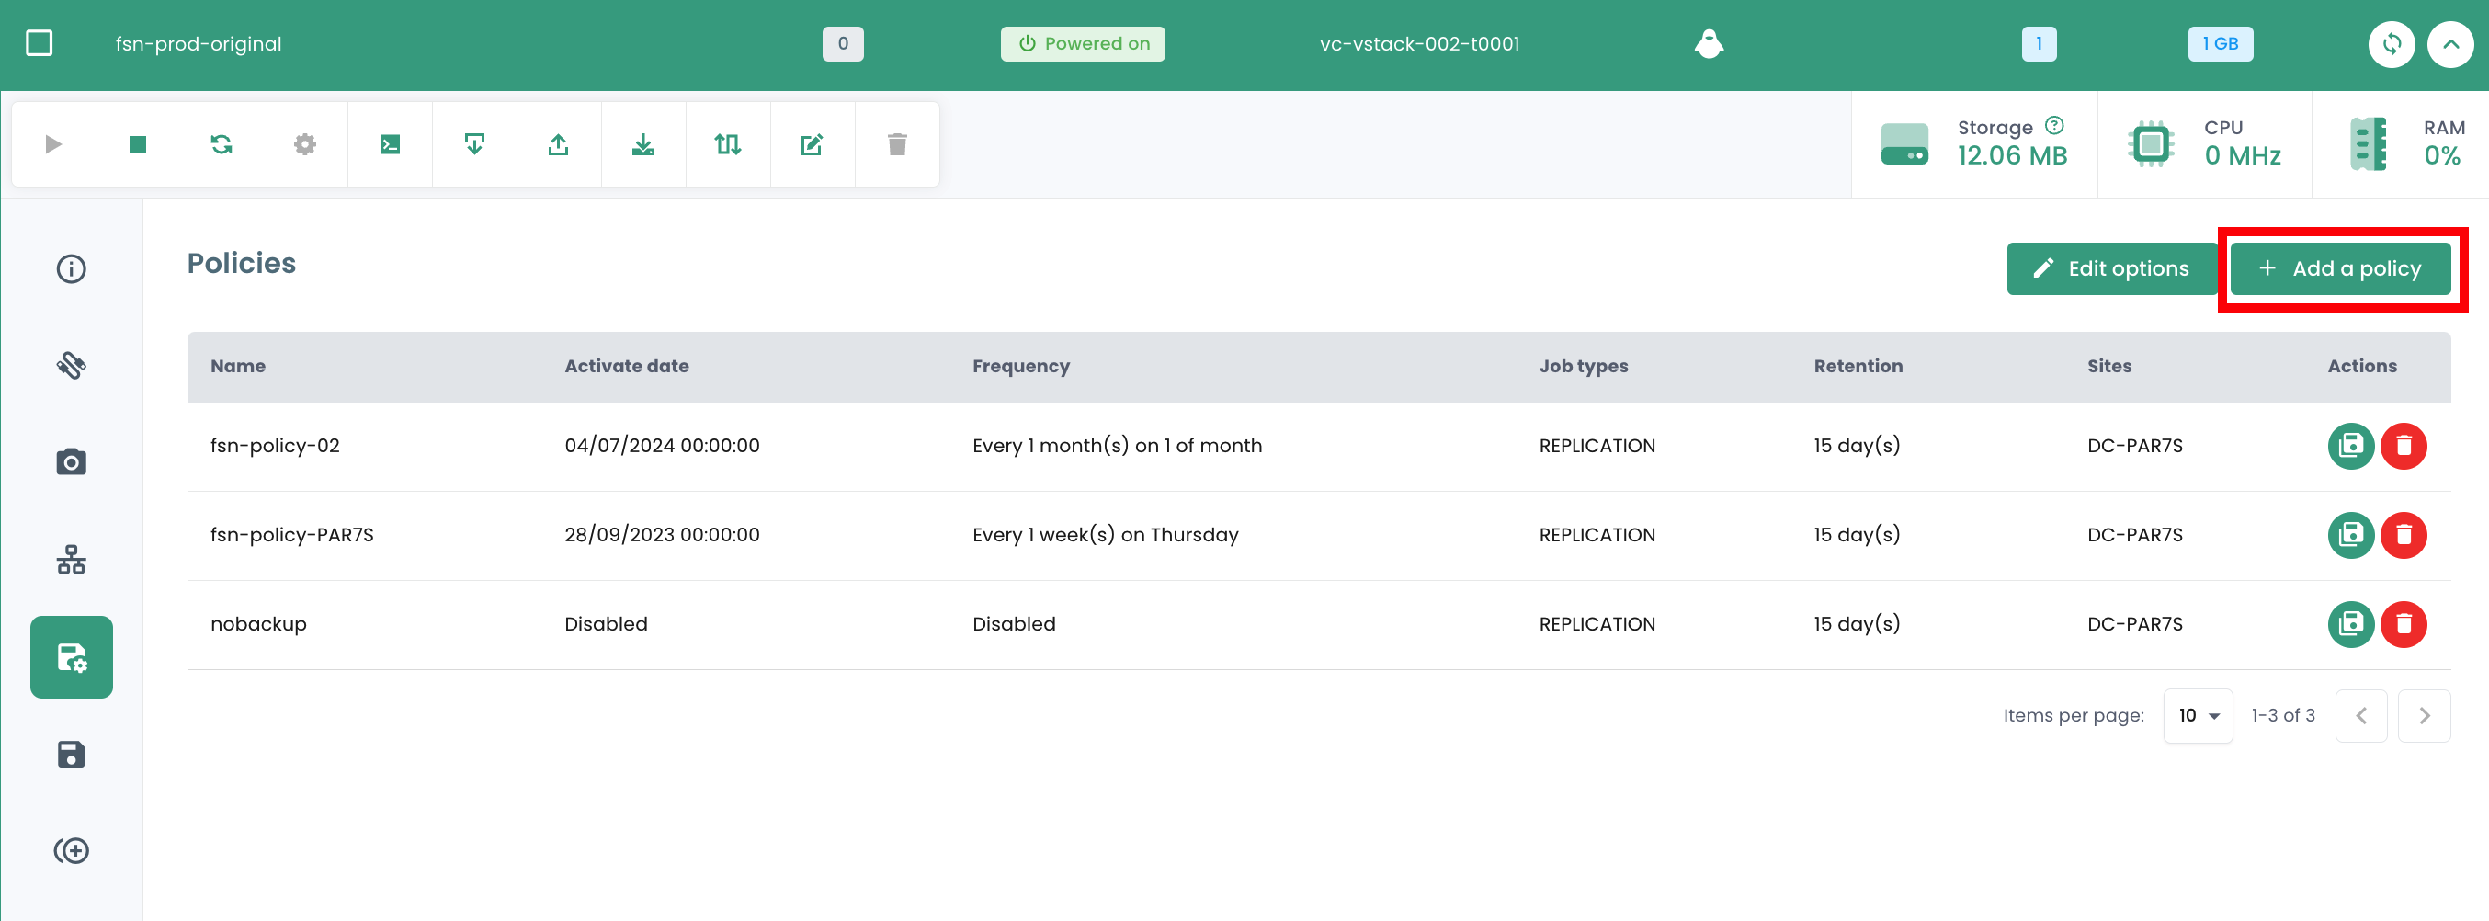This screenshot has width=2489, height=921.
Task: Sort by the Name column header
Action: coord(238,366)
